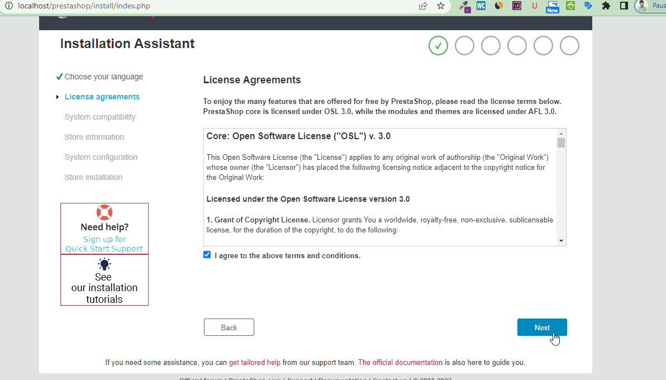Click the Back button

coord(229,327)
